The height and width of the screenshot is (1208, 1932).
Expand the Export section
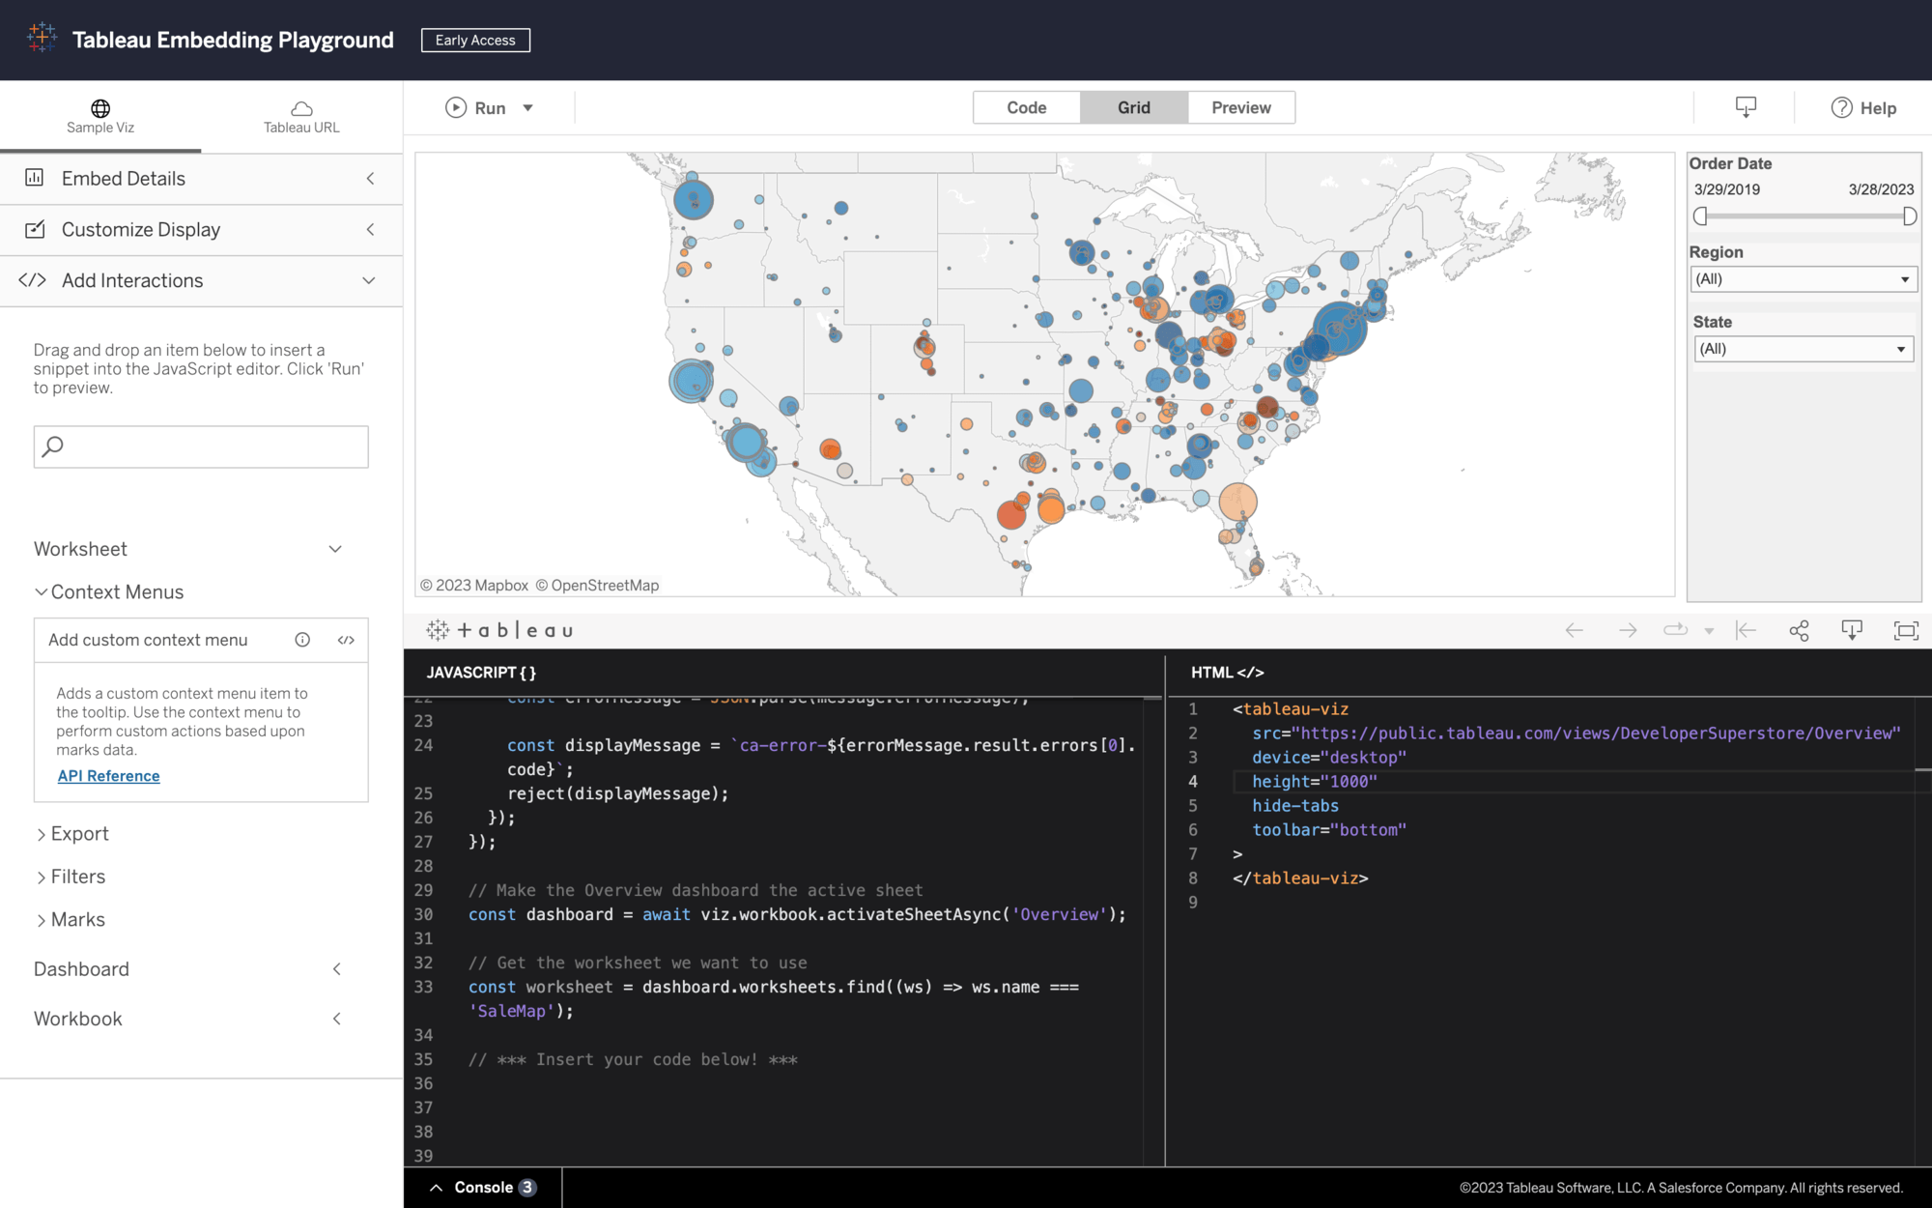coord(79,833)
